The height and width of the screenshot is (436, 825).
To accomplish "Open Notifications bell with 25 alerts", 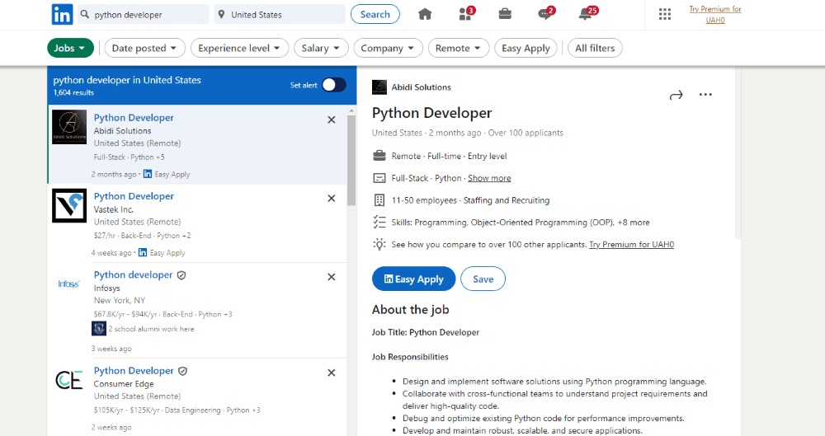I will [x=587, y=14].
